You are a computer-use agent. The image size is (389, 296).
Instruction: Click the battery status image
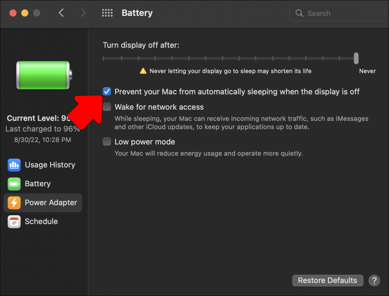[x=43, y=74]
